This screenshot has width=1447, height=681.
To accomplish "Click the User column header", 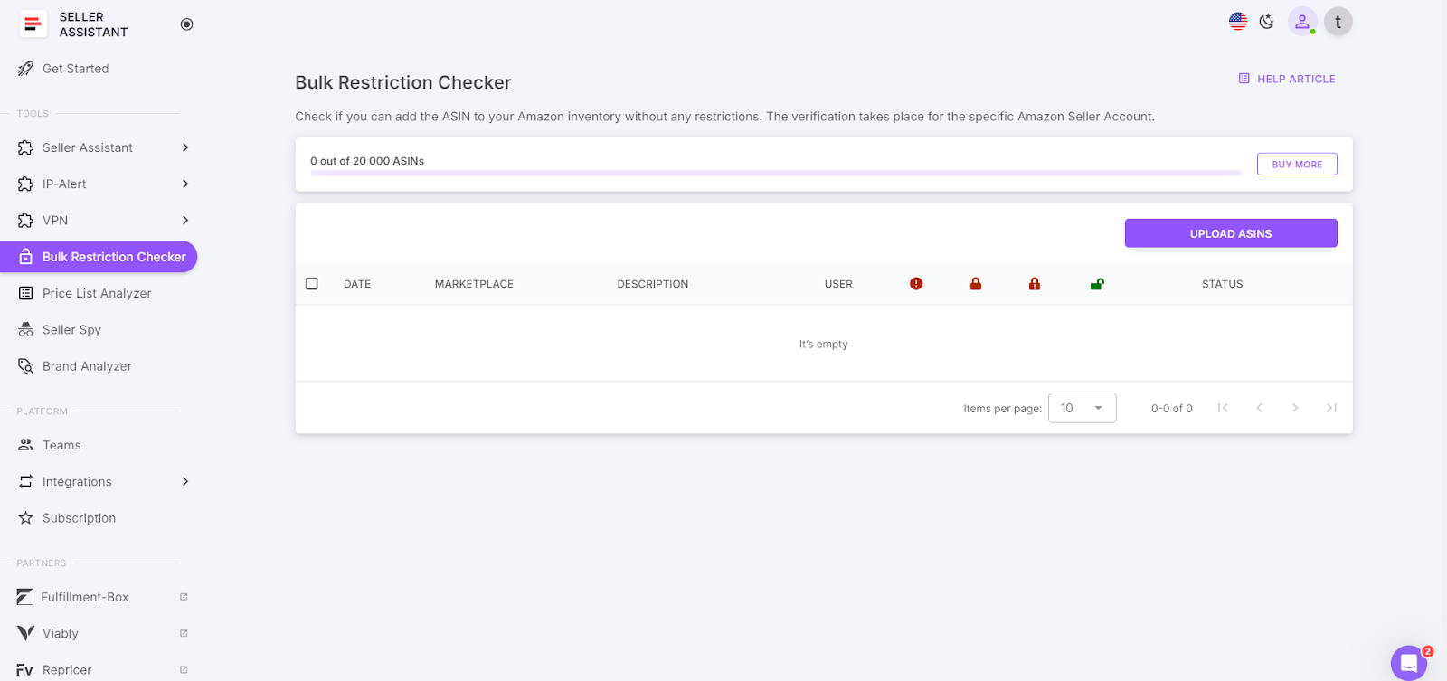I will pos(838,284).
